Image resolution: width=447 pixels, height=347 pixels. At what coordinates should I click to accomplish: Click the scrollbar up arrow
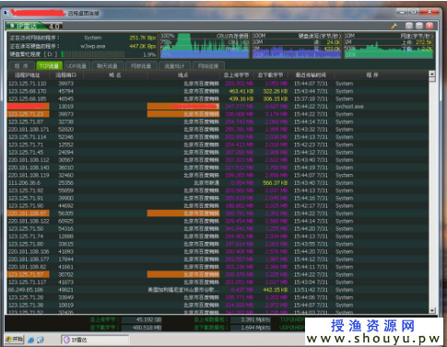432,74
